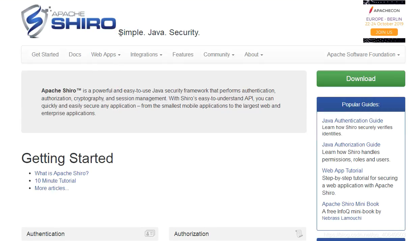Open the Web App Tutorial link
Screen dimensions: 409x241
(342, 170)
